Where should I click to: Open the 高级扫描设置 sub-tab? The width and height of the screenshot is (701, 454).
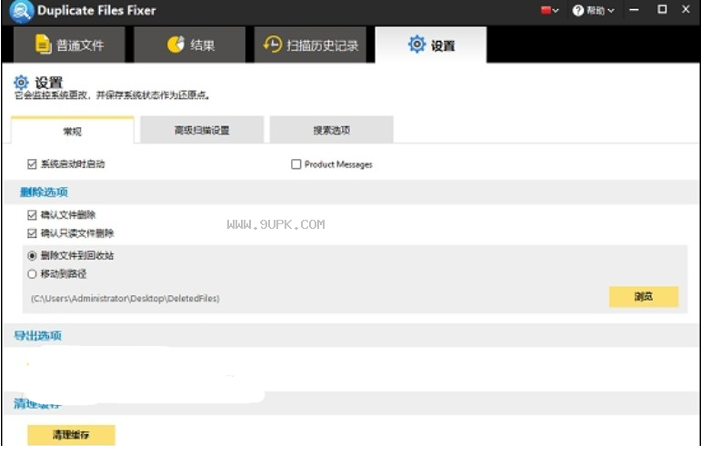(x=202, y=130)
